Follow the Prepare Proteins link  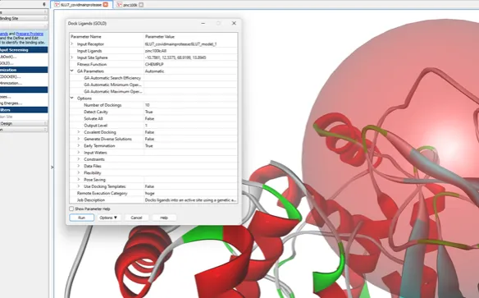[30, 34]
